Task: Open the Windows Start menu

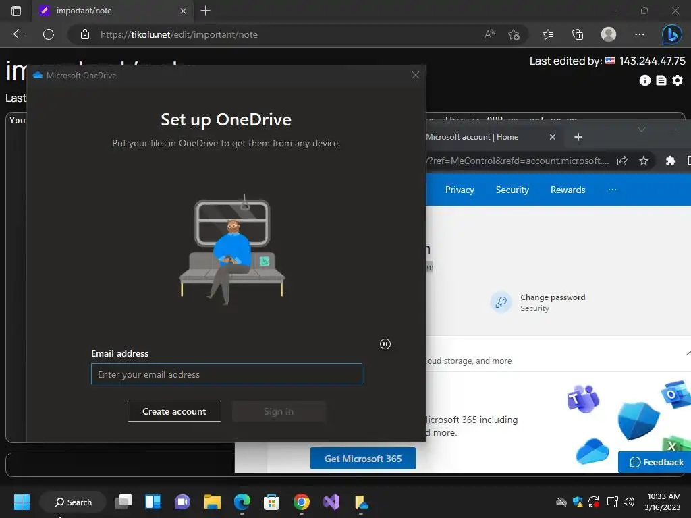Action: [22, 502]
